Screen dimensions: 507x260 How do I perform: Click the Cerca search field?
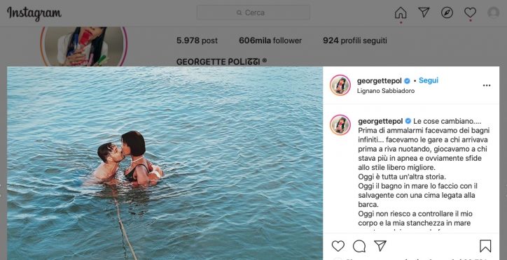253,13
